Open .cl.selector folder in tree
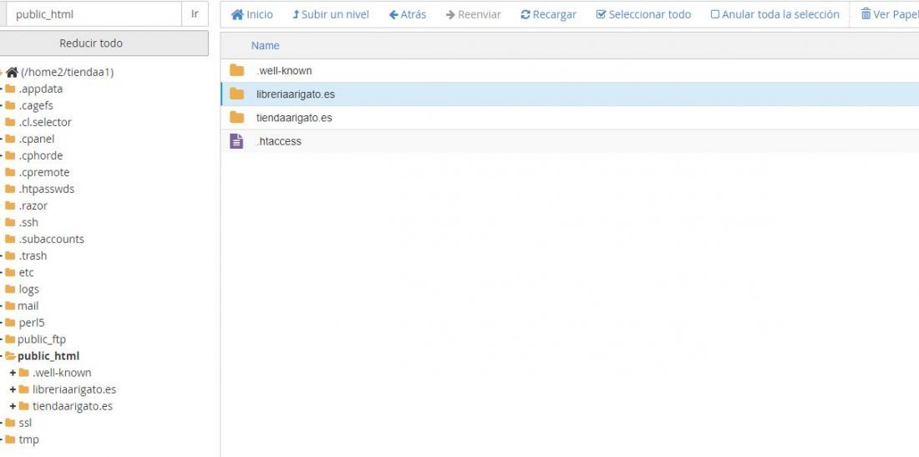This screenshot has width=919, height=457. coord(45,123)
